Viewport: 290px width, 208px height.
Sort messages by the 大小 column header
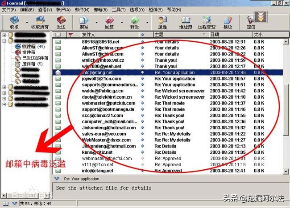(x=270, y=35)
